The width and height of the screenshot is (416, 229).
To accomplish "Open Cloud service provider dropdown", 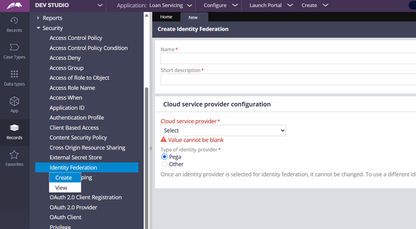I will [223, 131].
